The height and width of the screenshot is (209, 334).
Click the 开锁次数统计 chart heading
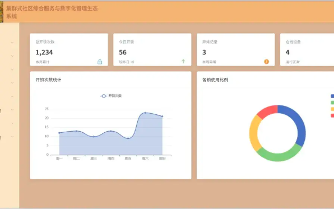(48, 80)
